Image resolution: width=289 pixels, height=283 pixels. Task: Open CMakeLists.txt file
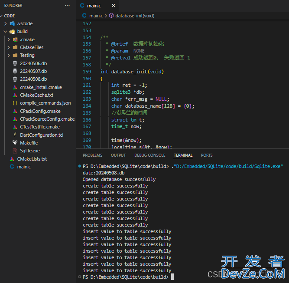tap(32, 159)
